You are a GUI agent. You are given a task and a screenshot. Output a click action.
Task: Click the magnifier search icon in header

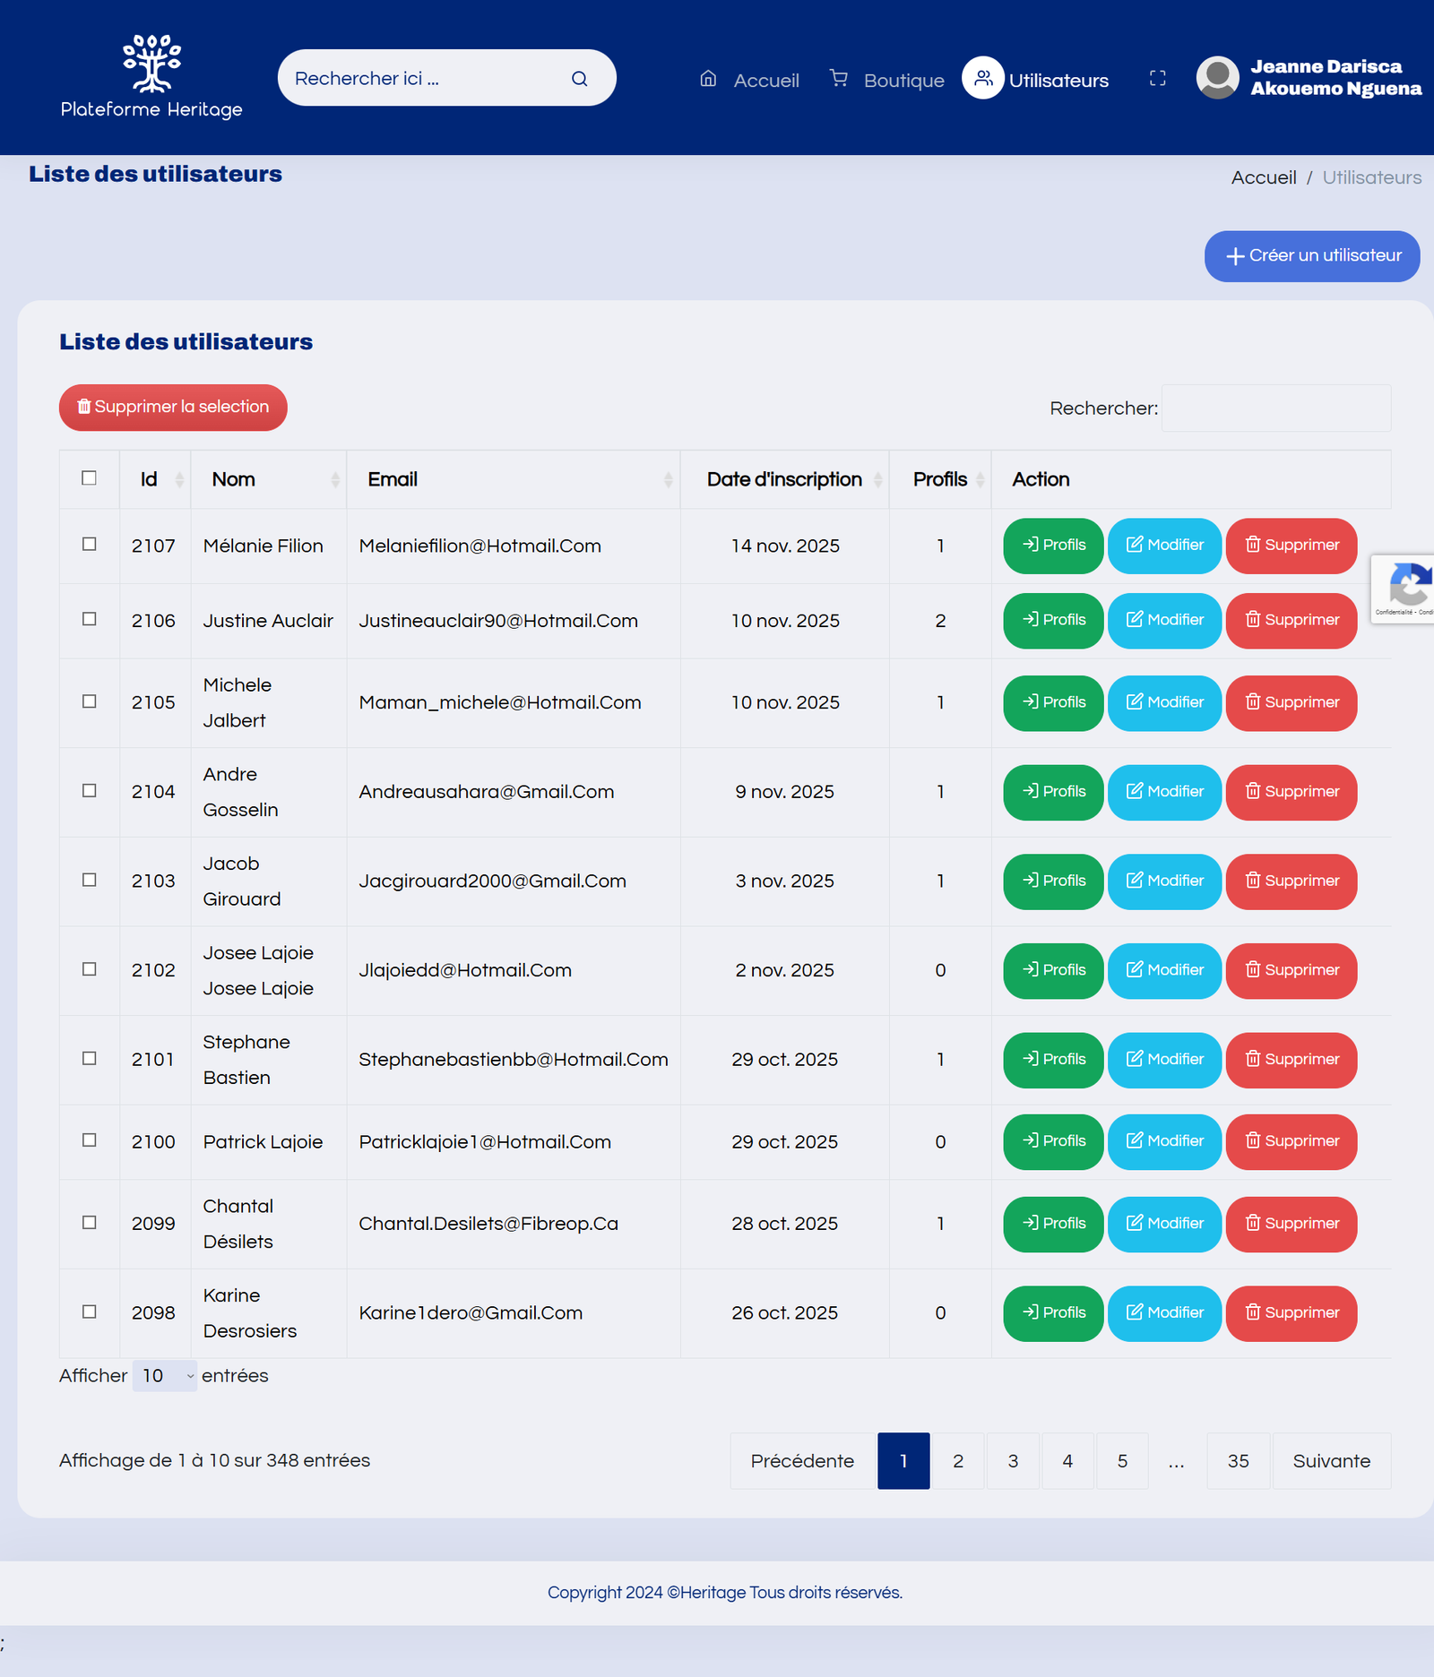(x=579, y=79)
